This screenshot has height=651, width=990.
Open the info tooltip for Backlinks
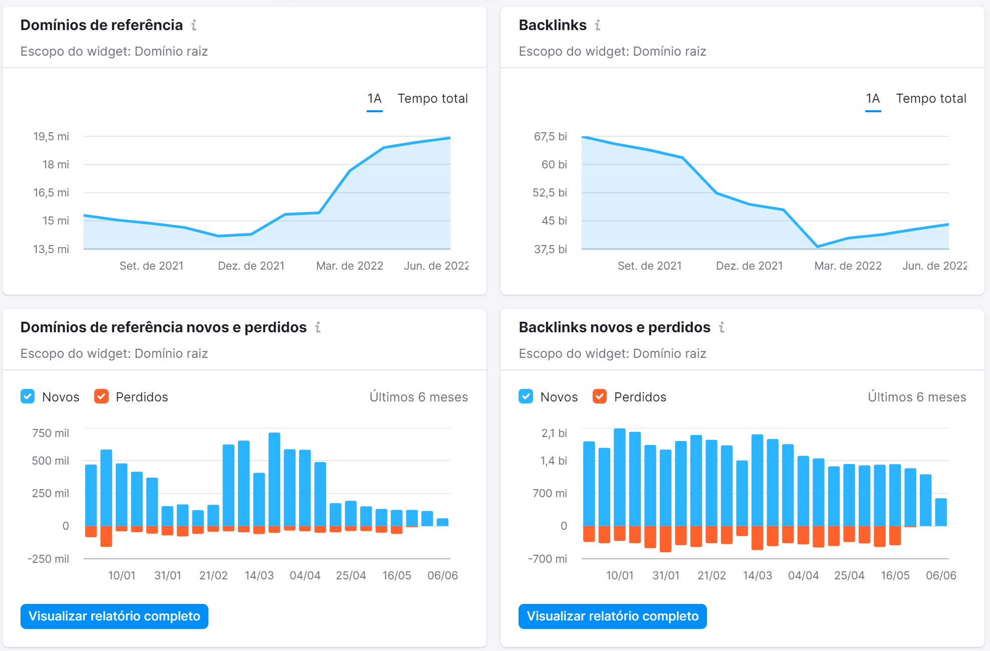pyautogui.click(x=597, y=25)
